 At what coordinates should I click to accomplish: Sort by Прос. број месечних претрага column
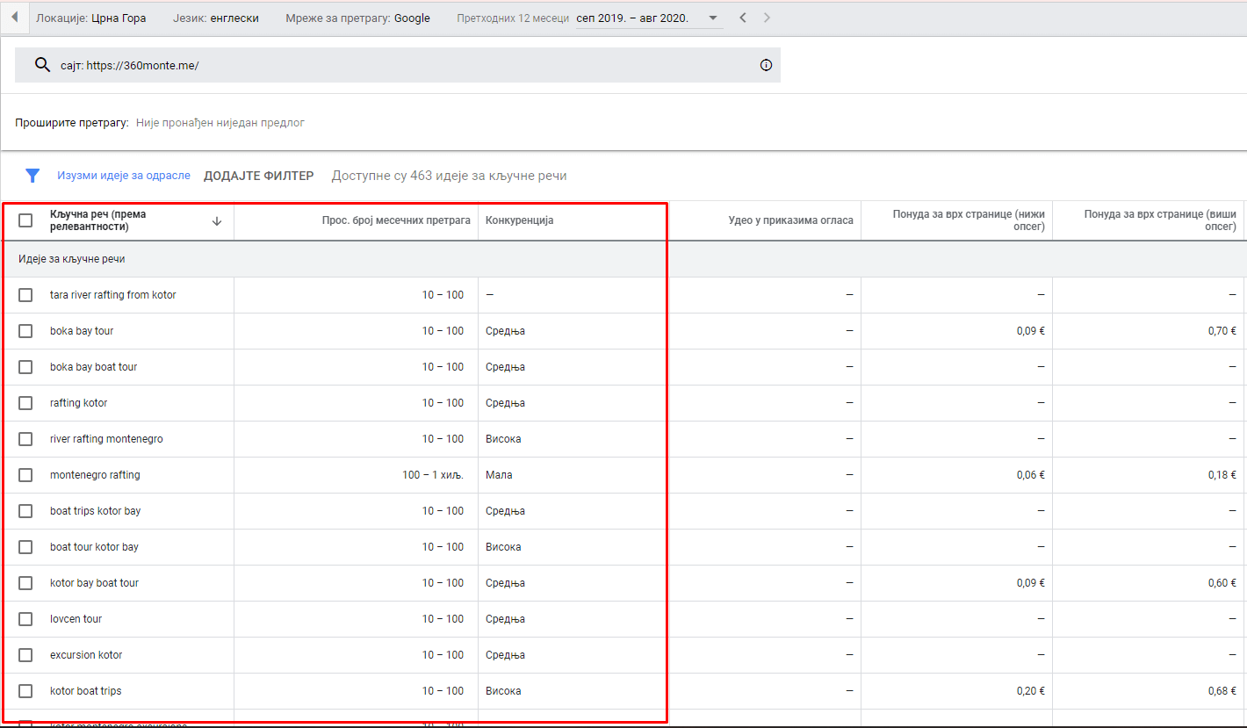396,220
